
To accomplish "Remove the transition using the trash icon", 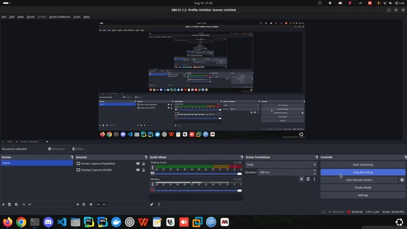I will 308,179.
